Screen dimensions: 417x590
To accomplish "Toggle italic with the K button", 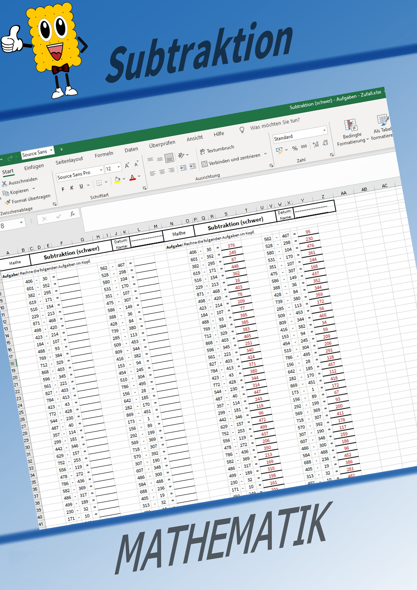I will [x=72, y=188].
